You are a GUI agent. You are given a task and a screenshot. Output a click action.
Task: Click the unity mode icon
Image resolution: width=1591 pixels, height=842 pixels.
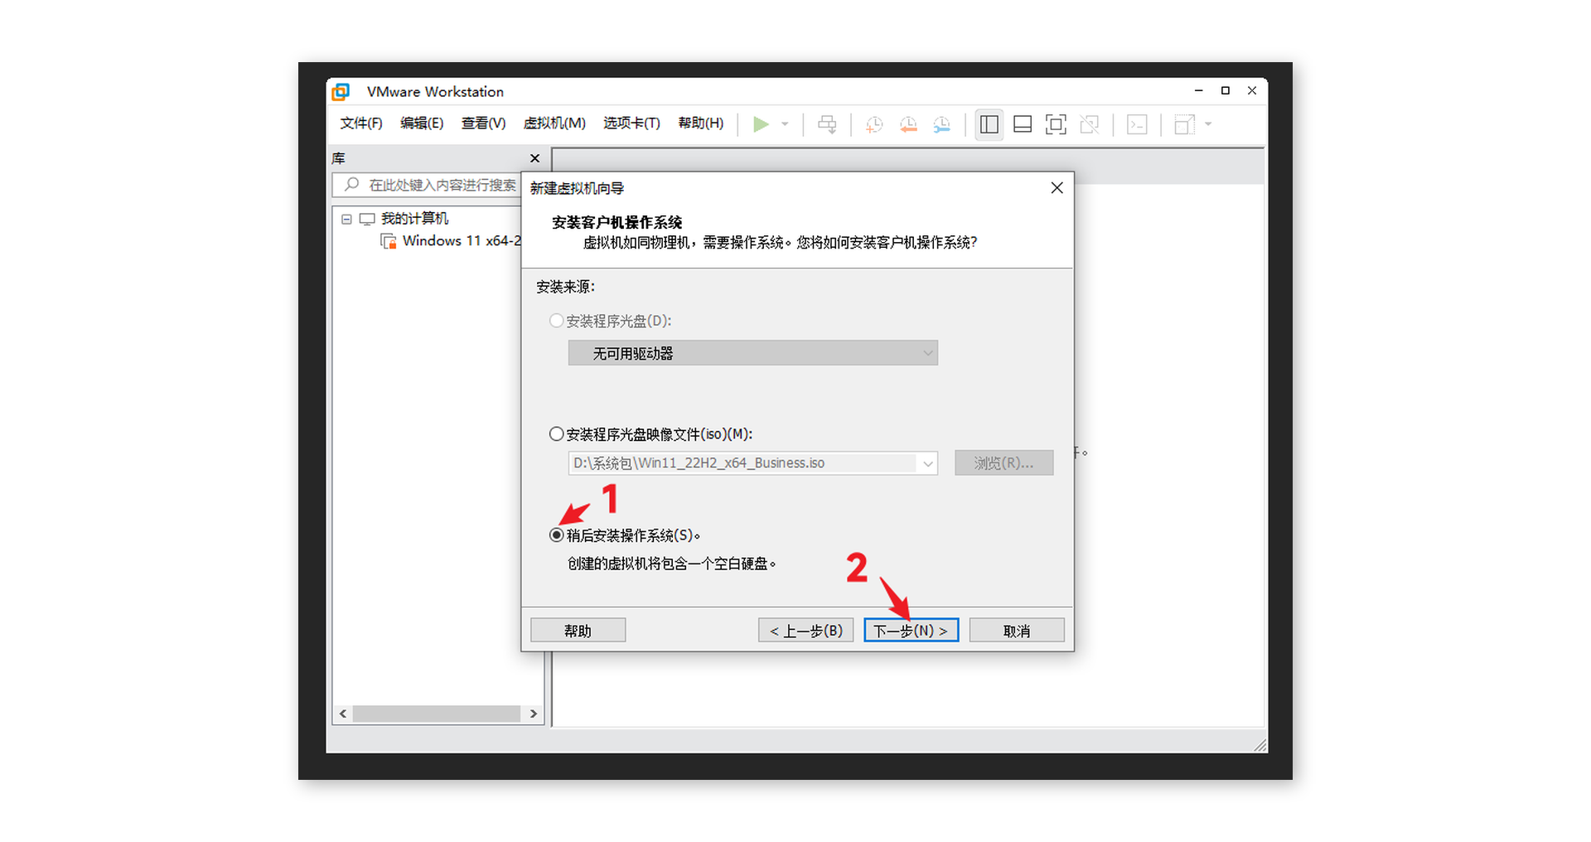coord(1090,124)
